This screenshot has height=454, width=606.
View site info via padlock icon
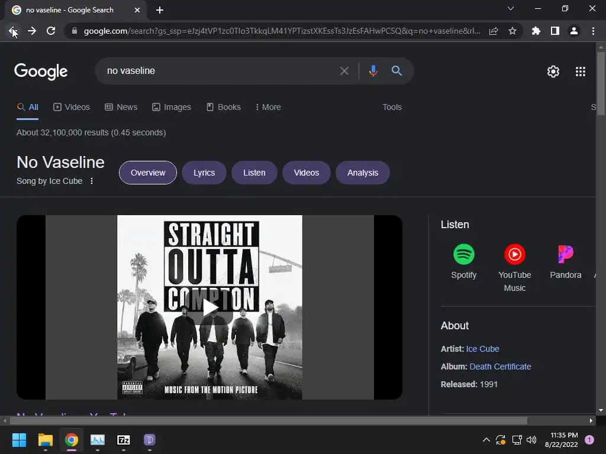coord(74,31)
